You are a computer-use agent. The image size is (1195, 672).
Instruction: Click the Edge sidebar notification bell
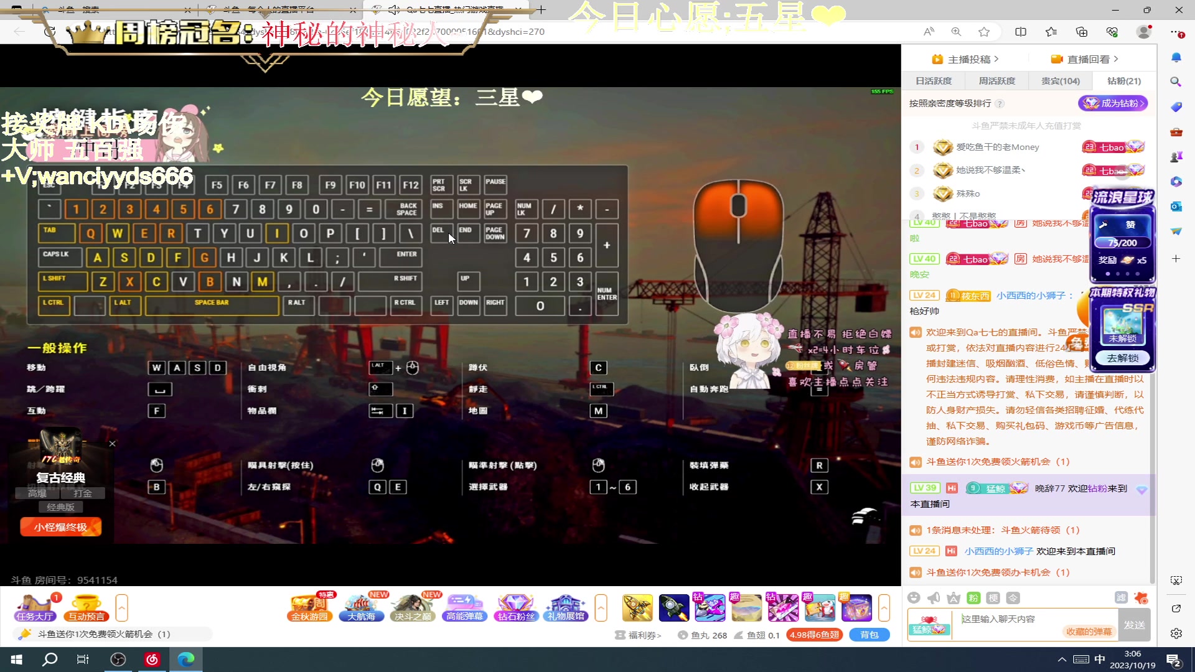click(x=1176, y=57)
